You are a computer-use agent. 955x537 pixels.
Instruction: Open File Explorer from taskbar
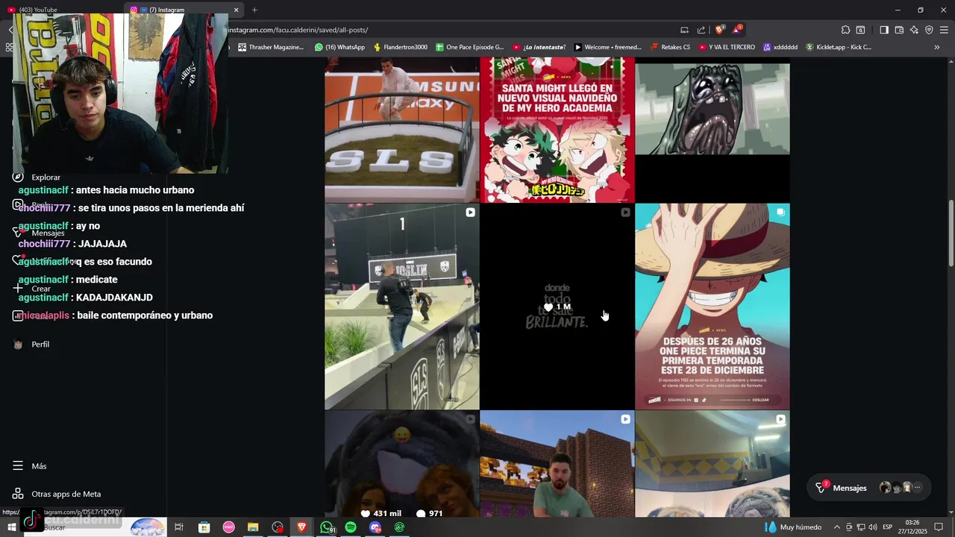pyautogui.click(x=253, y=527)
